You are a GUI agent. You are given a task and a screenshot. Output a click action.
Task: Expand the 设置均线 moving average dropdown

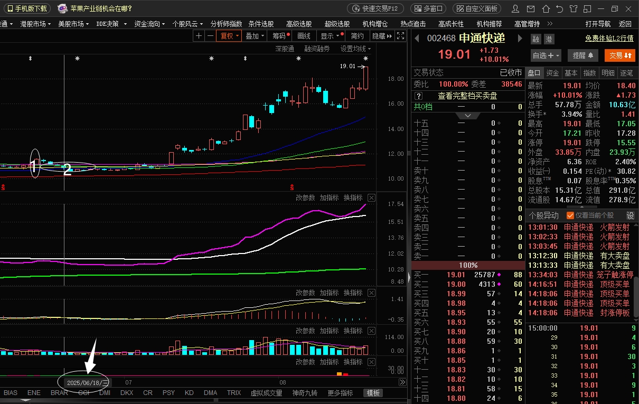(355, 49)
